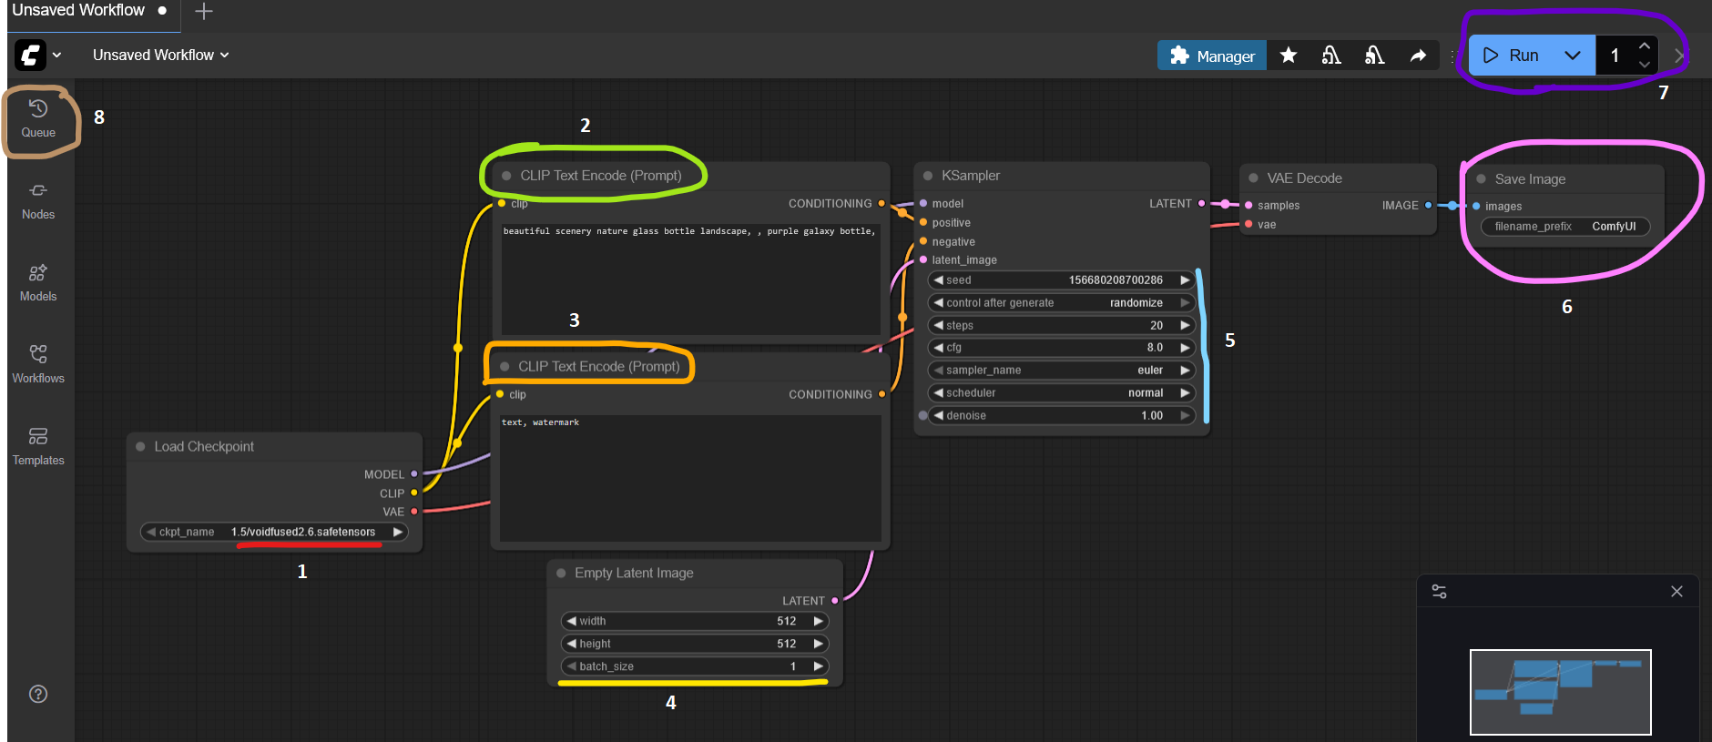
Task: Open the Nodes library sidebar icon
Action: (x=38, y=200)
